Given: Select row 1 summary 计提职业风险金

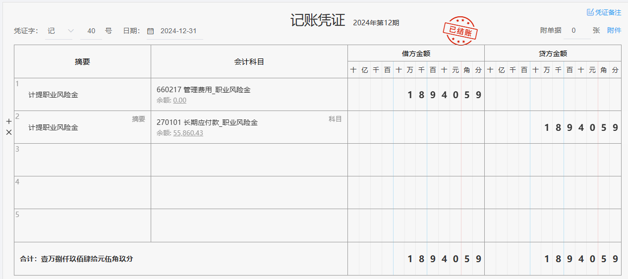Looking at the screenshot, I should click(x=53, y=95).
